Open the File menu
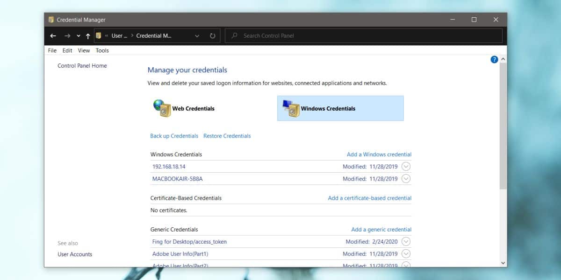This screenshot has width=561, height=280. tap(52, 50)
